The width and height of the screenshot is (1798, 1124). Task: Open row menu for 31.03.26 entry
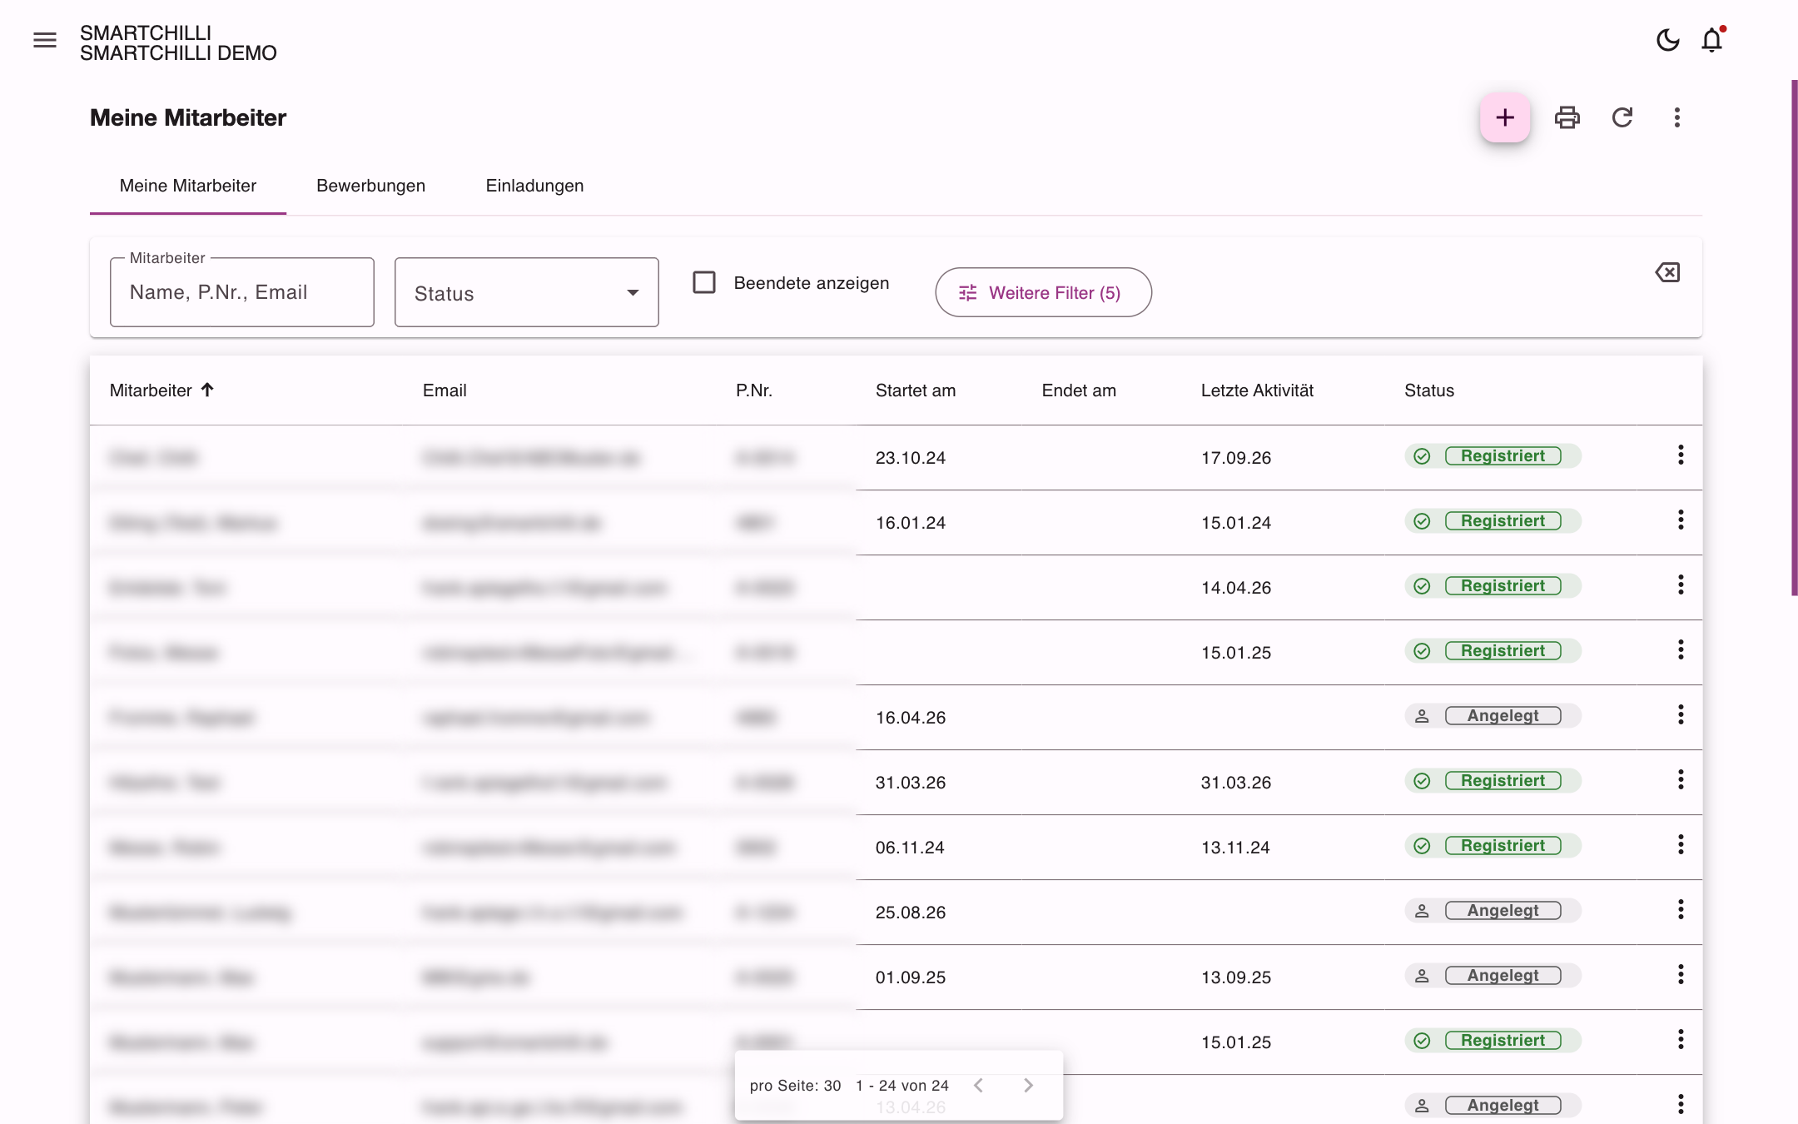(x=1681, y=779)
